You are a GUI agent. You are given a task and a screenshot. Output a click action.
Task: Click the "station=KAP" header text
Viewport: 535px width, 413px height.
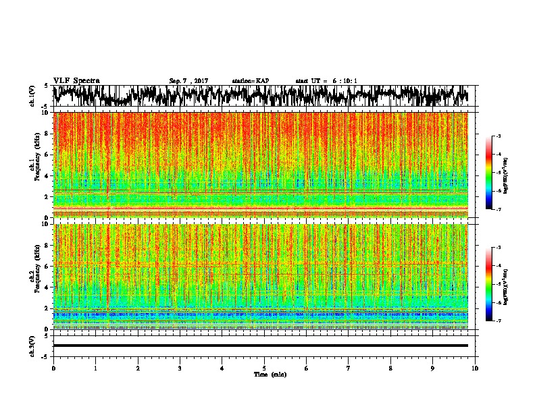coord(251,81)
